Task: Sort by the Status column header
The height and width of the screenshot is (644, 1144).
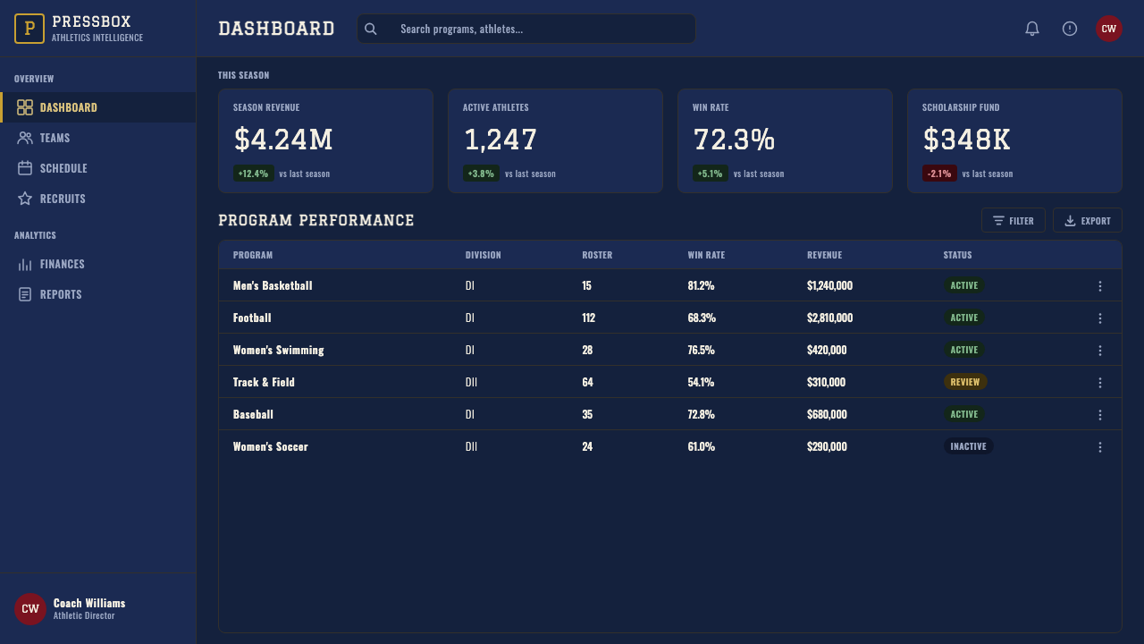Action: click(x=957, y=255)
